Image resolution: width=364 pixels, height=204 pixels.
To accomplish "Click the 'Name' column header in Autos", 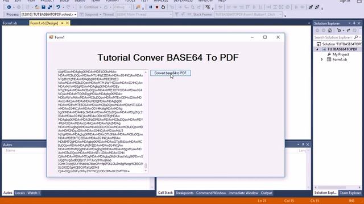I will click(11, 151).
